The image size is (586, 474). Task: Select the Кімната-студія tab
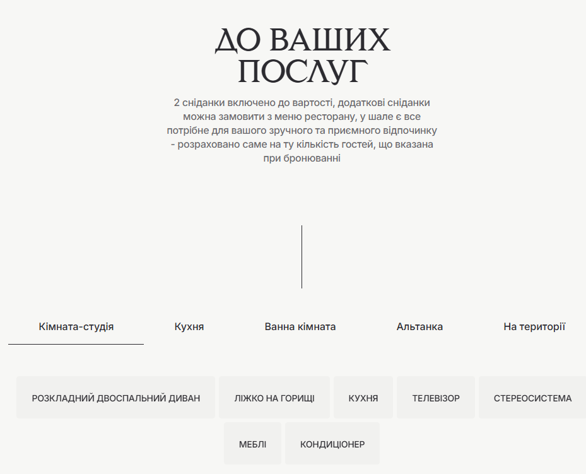pyautogui.click(x=76, y=327)
